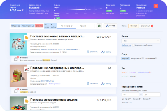Open the medical thumbnail of the first tender
This screenshot has width=167, height=111.
pos(18,44)
